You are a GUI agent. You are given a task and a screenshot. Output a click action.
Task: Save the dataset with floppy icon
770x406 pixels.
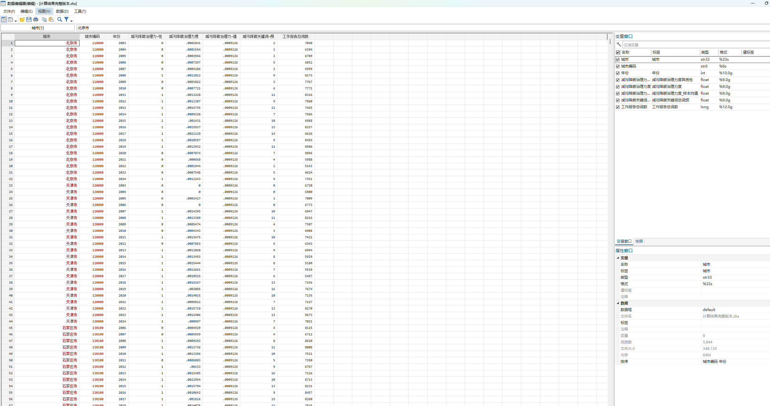pos(29,19)
